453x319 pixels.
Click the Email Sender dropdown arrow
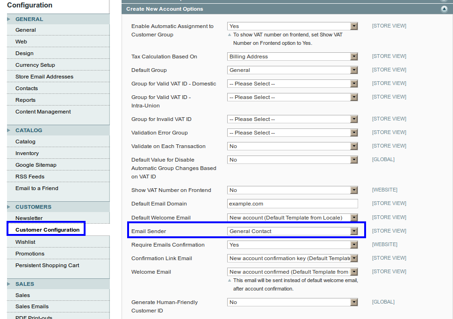coord(354,231)
